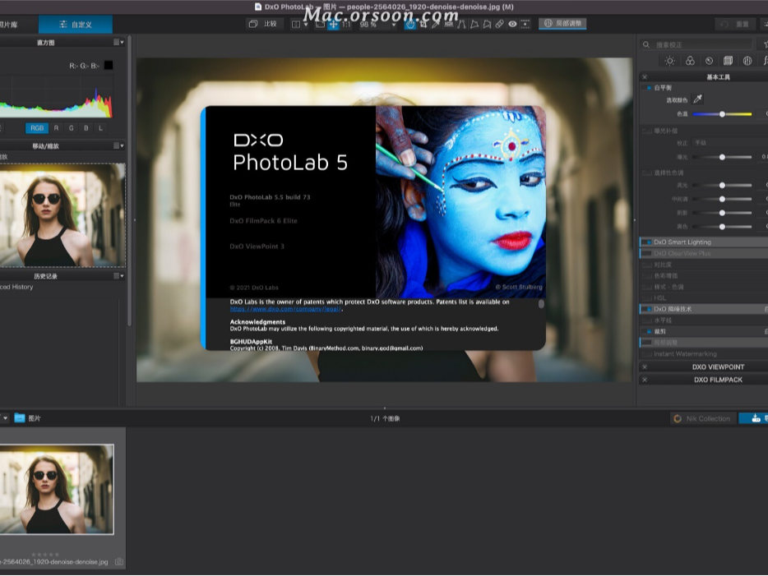Select the hand pan tool

409,24
